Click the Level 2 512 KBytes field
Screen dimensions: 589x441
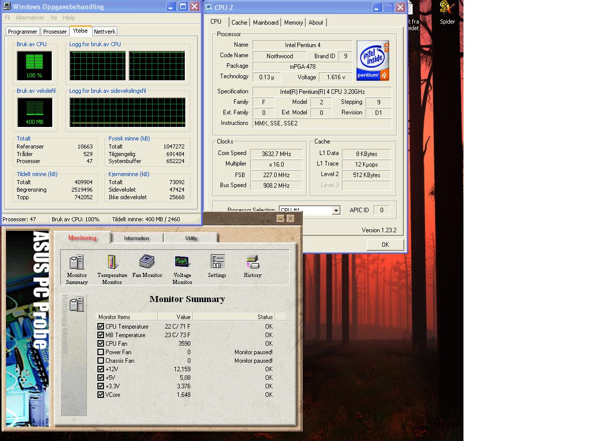pyautogui.click(x=366, y=175)
